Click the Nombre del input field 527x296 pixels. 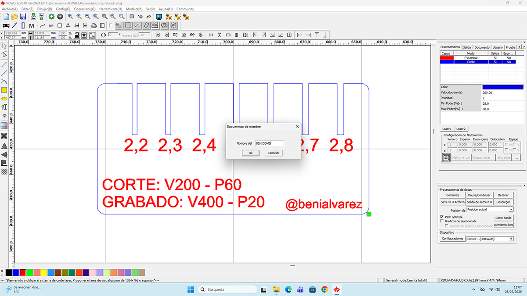pos(269,143)
